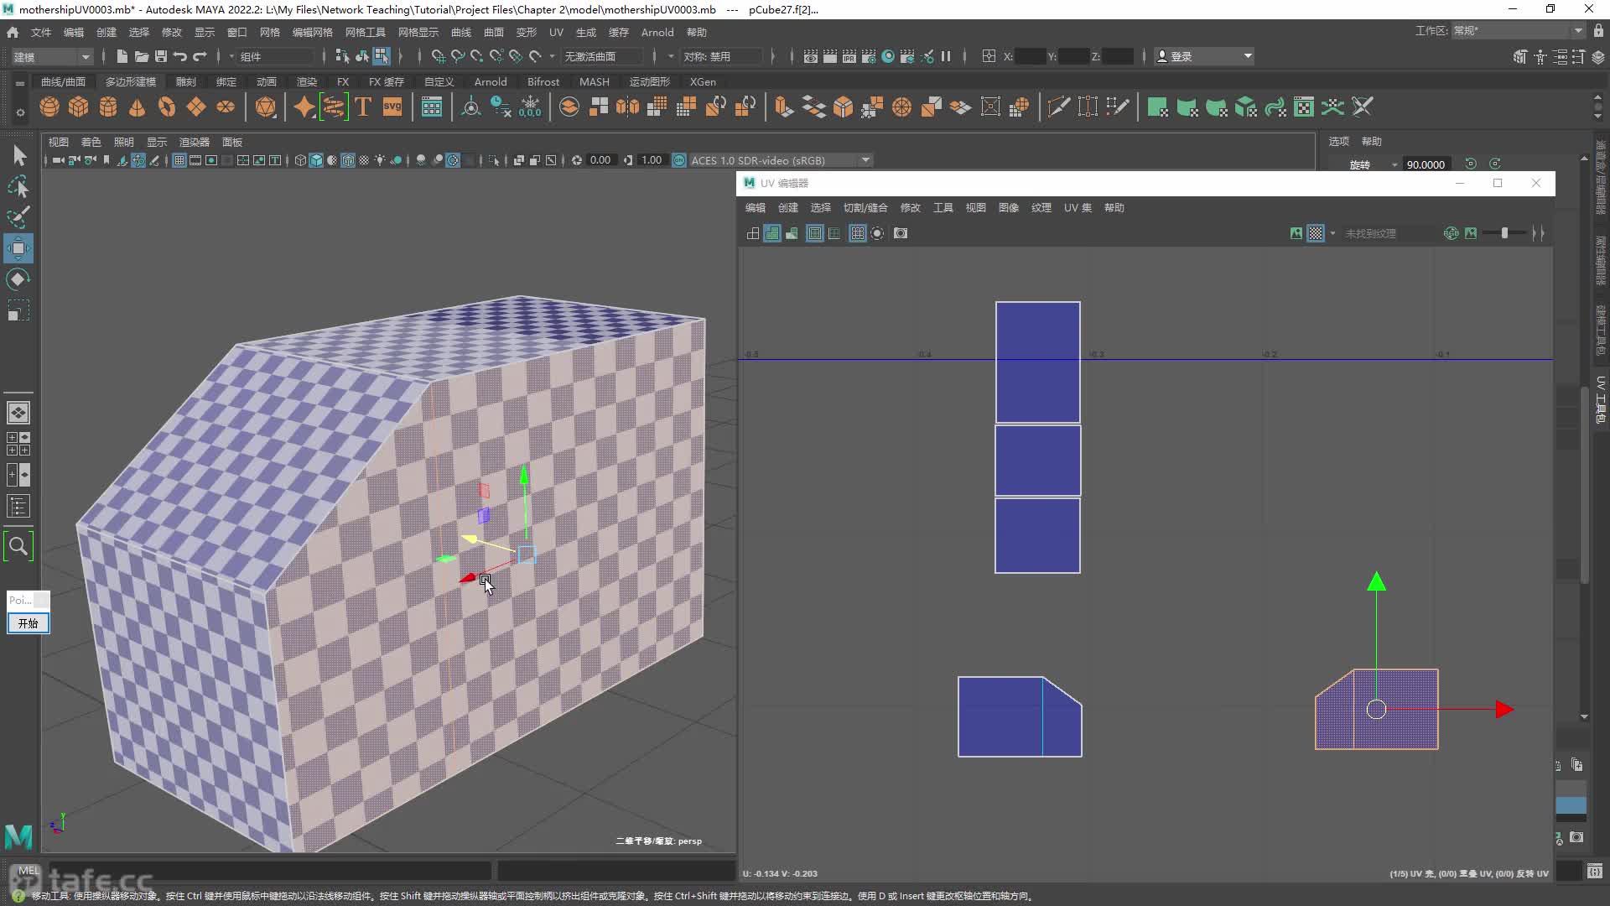Open the 编辑网格 menu in the main menu bar
This screenshot has width=1610, height=906.
point(312,32)
